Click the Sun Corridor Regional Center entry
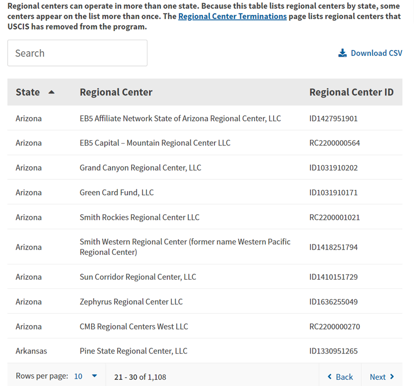 138,277
